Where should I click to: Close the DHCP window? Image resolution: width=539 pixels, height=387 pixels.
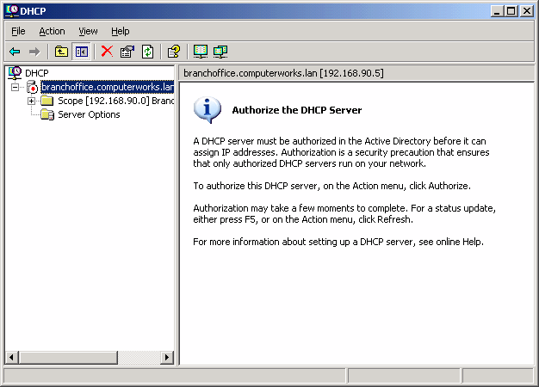tap(527, 11)
